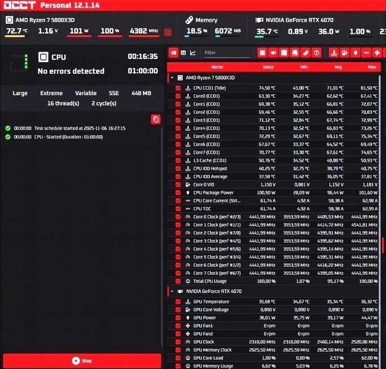Switch to the table list view icon
386x369 pixels.
click(174, 53)
